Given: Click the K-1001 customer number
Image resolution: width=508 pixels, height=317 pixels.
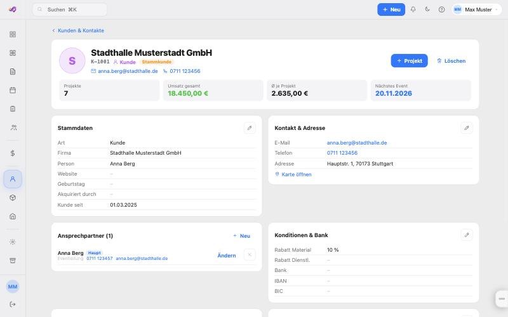Looking at the screenshot, I should pos(100,61).
